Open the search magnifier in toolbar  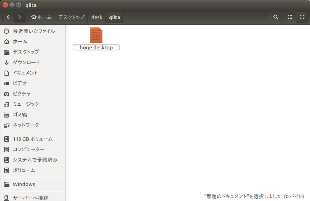[x=276, y=17]
